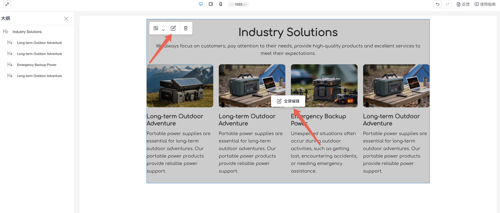Close the 大纲 outline panel
The image size is (500, 213).
coord(66,18)
